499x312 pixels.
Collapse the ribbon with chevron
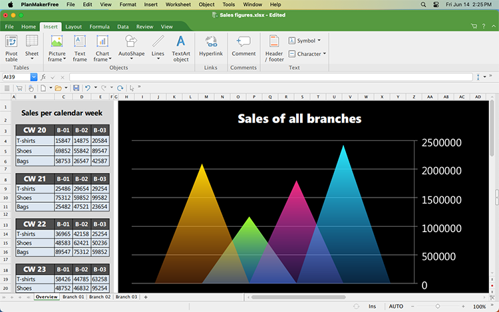pyautogui.click(x=494, y=27)
